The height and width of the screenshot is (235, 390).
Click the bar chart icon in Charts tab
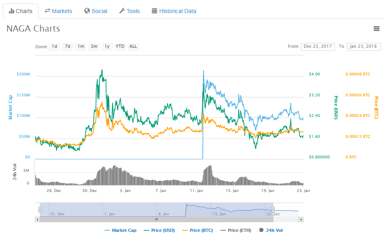[x=11, y=11]
